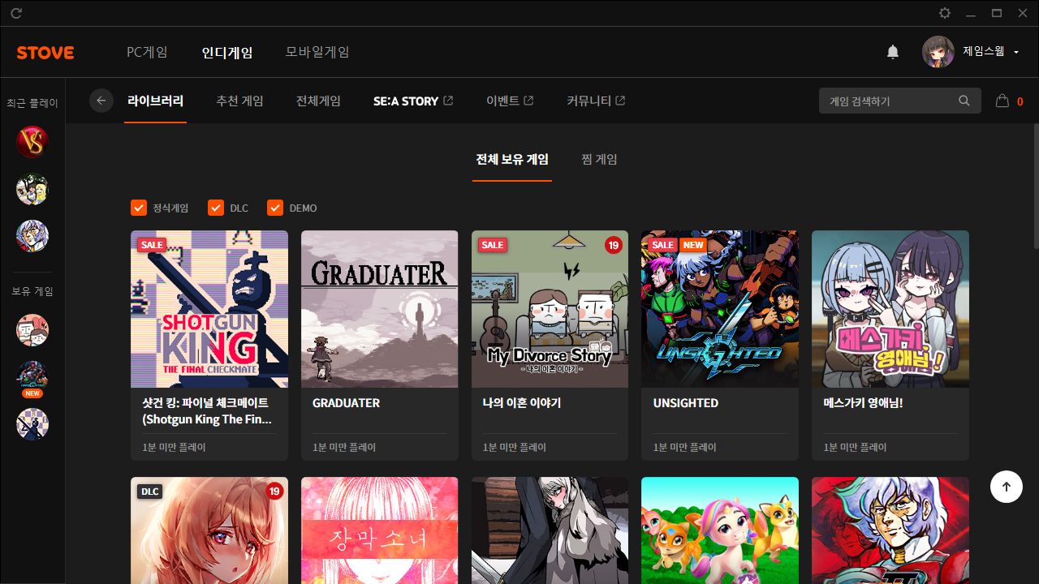
Task: Click the search magnifier icon
Action: click(964, 101)
